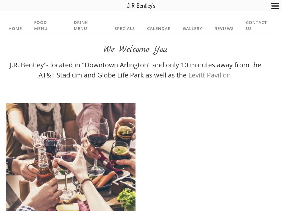The image size is (282, 211).
Task: Open the Drink Menu page
Action: [x=81, y=26]
